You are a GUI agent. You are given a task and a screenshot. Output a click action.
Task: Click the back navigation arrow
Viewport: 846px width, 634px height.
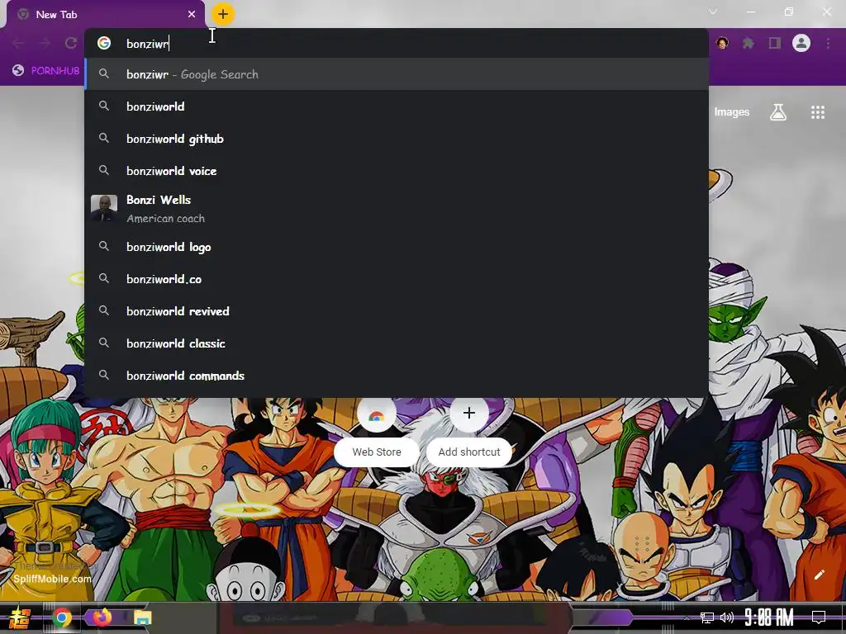pos(18,43)
